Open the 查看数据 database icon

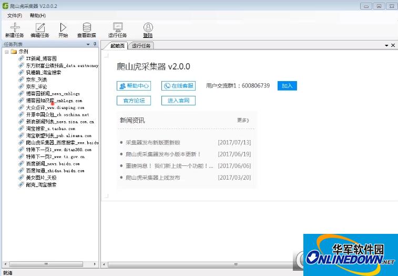[x=87, y=27]
